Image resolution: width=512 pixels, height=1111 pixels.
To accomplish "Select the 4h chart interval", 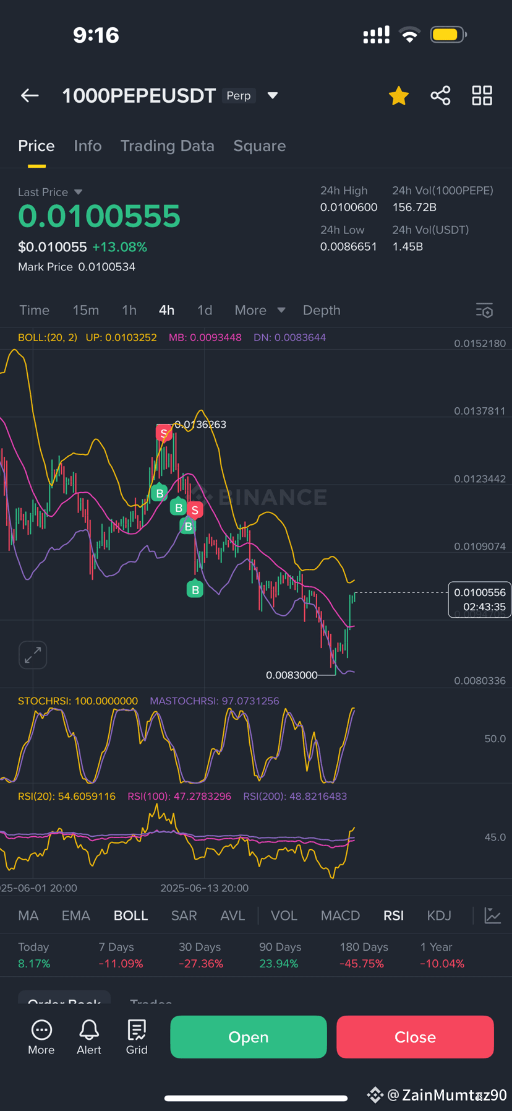I will pos(167,310).
